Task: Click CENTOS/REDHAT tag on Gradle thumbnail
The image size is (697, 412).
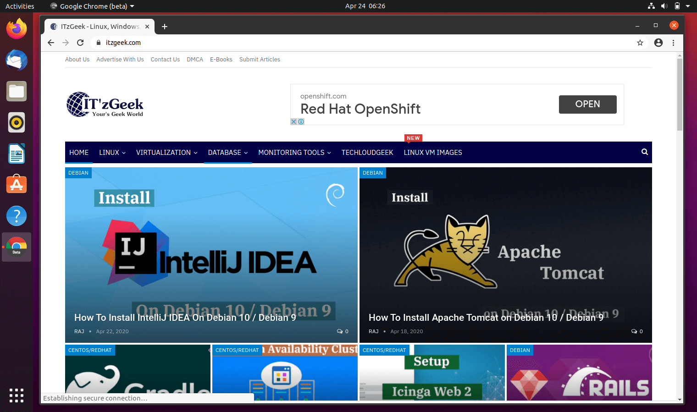Action: [90, 350]
